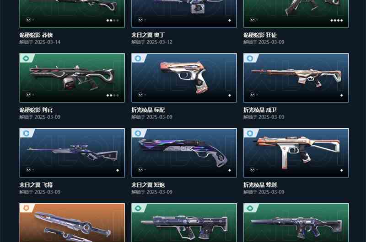The height and width of the screenshot is (242, 366).
Task: Click the green tier badge on 判官 card
Action: (26, 58)
